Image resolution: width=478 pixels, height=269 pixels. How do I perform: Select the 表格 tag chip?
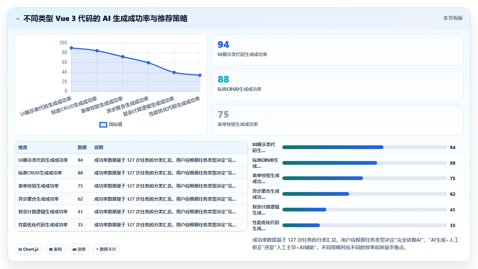(55, 249)
